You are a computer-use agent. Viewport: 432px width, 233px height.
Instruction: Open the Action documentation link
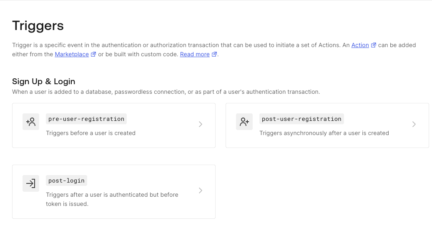point(360,45)
